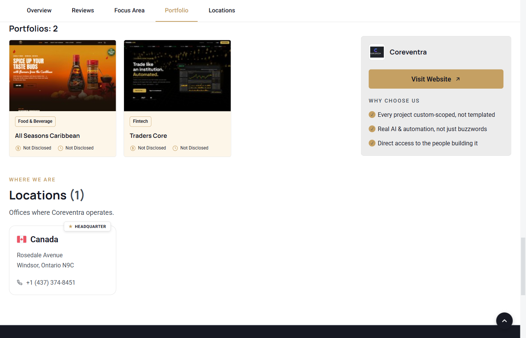Select the Portfolio tab
The width and height of the screenshot is (526, 338).
click(x=177, y=11)
